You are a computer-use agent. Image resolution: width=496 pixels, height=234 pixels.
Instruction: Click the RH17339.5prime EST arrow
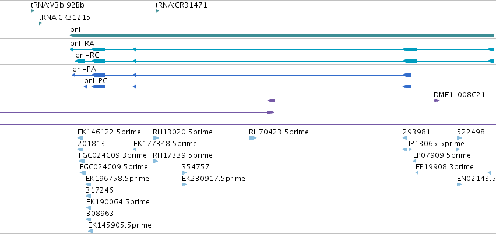pos(155,161)
